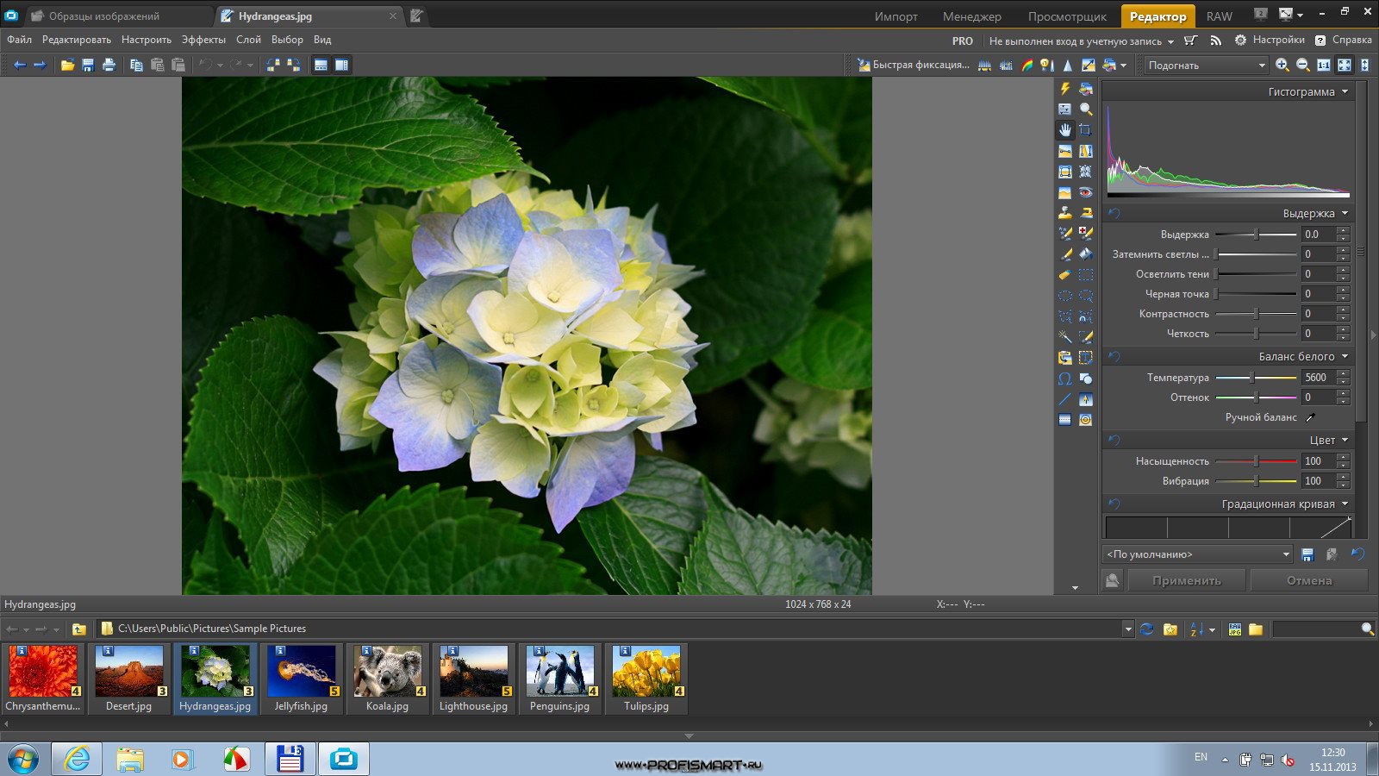
Task: Switch to the Просмотрщик tab
Action: pyautogui.click(x=1067, y=16)
